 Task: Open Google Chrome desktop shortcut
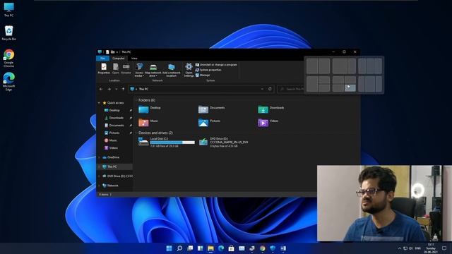(x=8, y=58)
